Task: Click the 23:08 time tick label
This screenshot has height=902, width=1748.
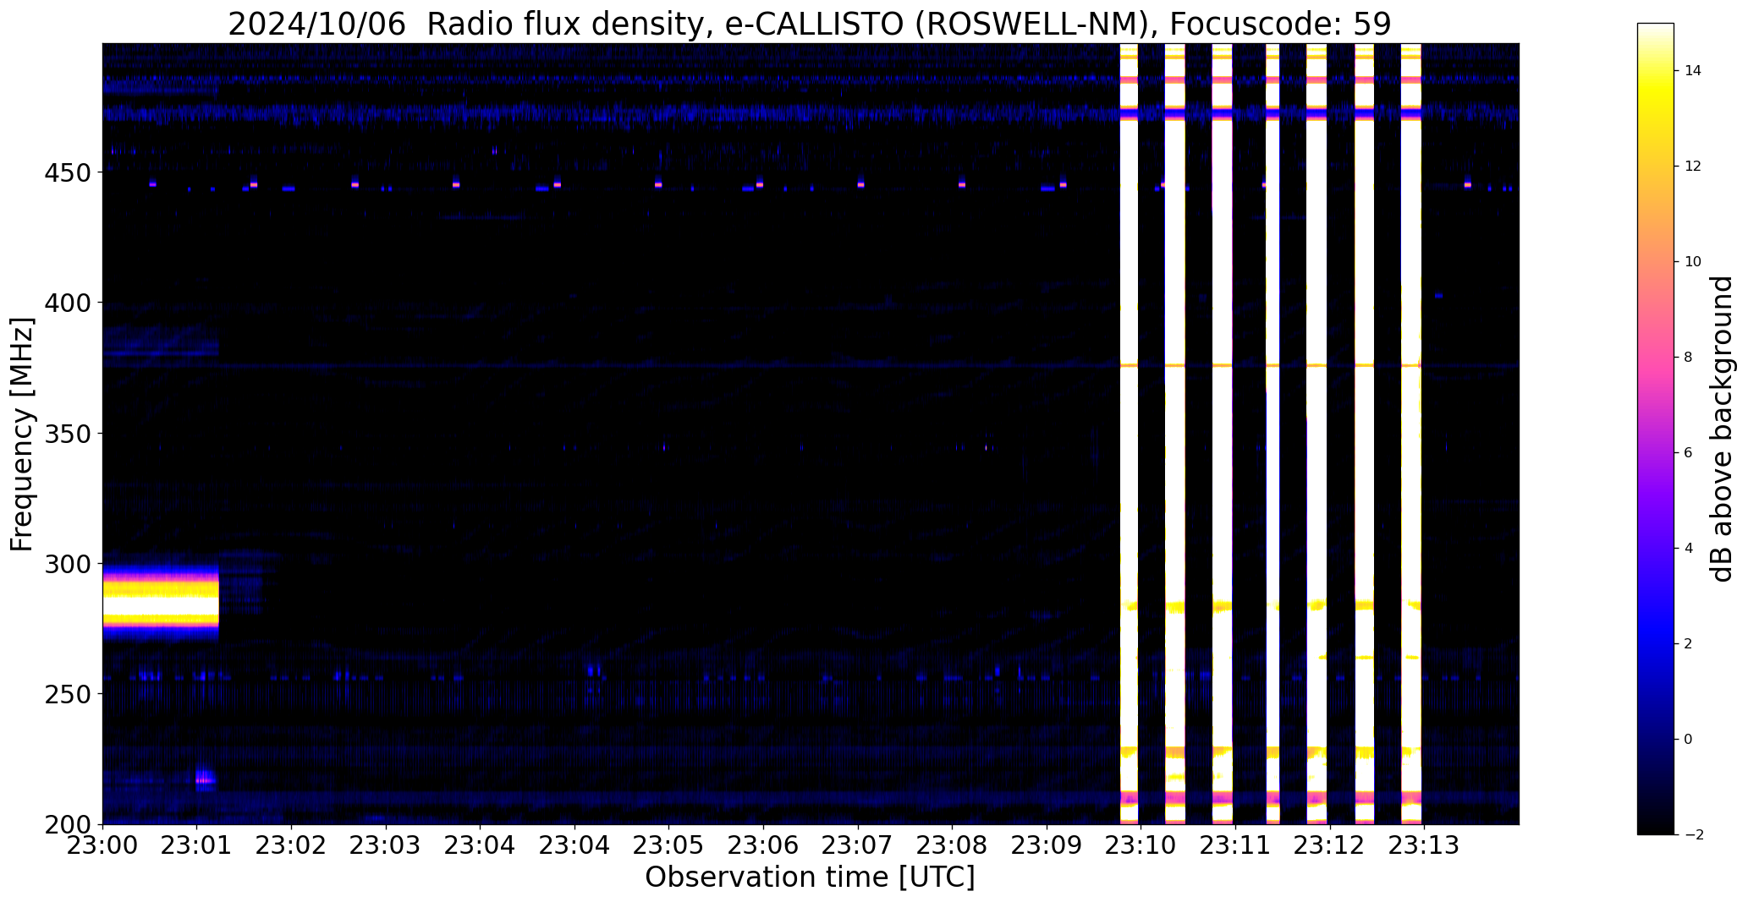Action: (x=953, y=845)
